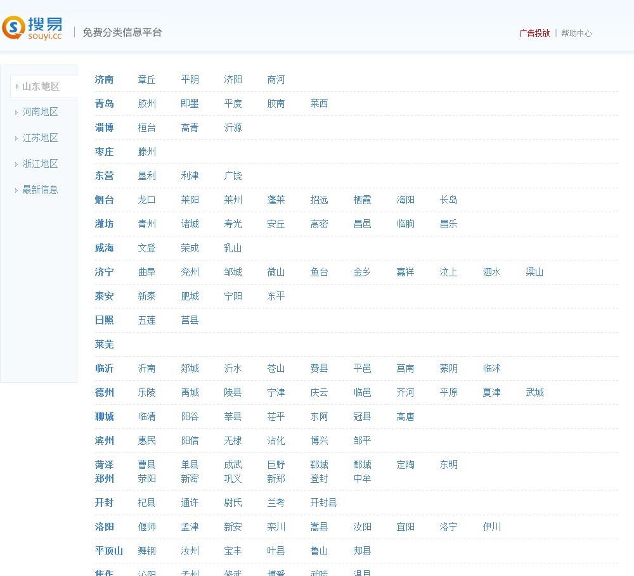Select 莒县 under 日照
This screenshot has height=576, width=634.
[x=190, y=321]
